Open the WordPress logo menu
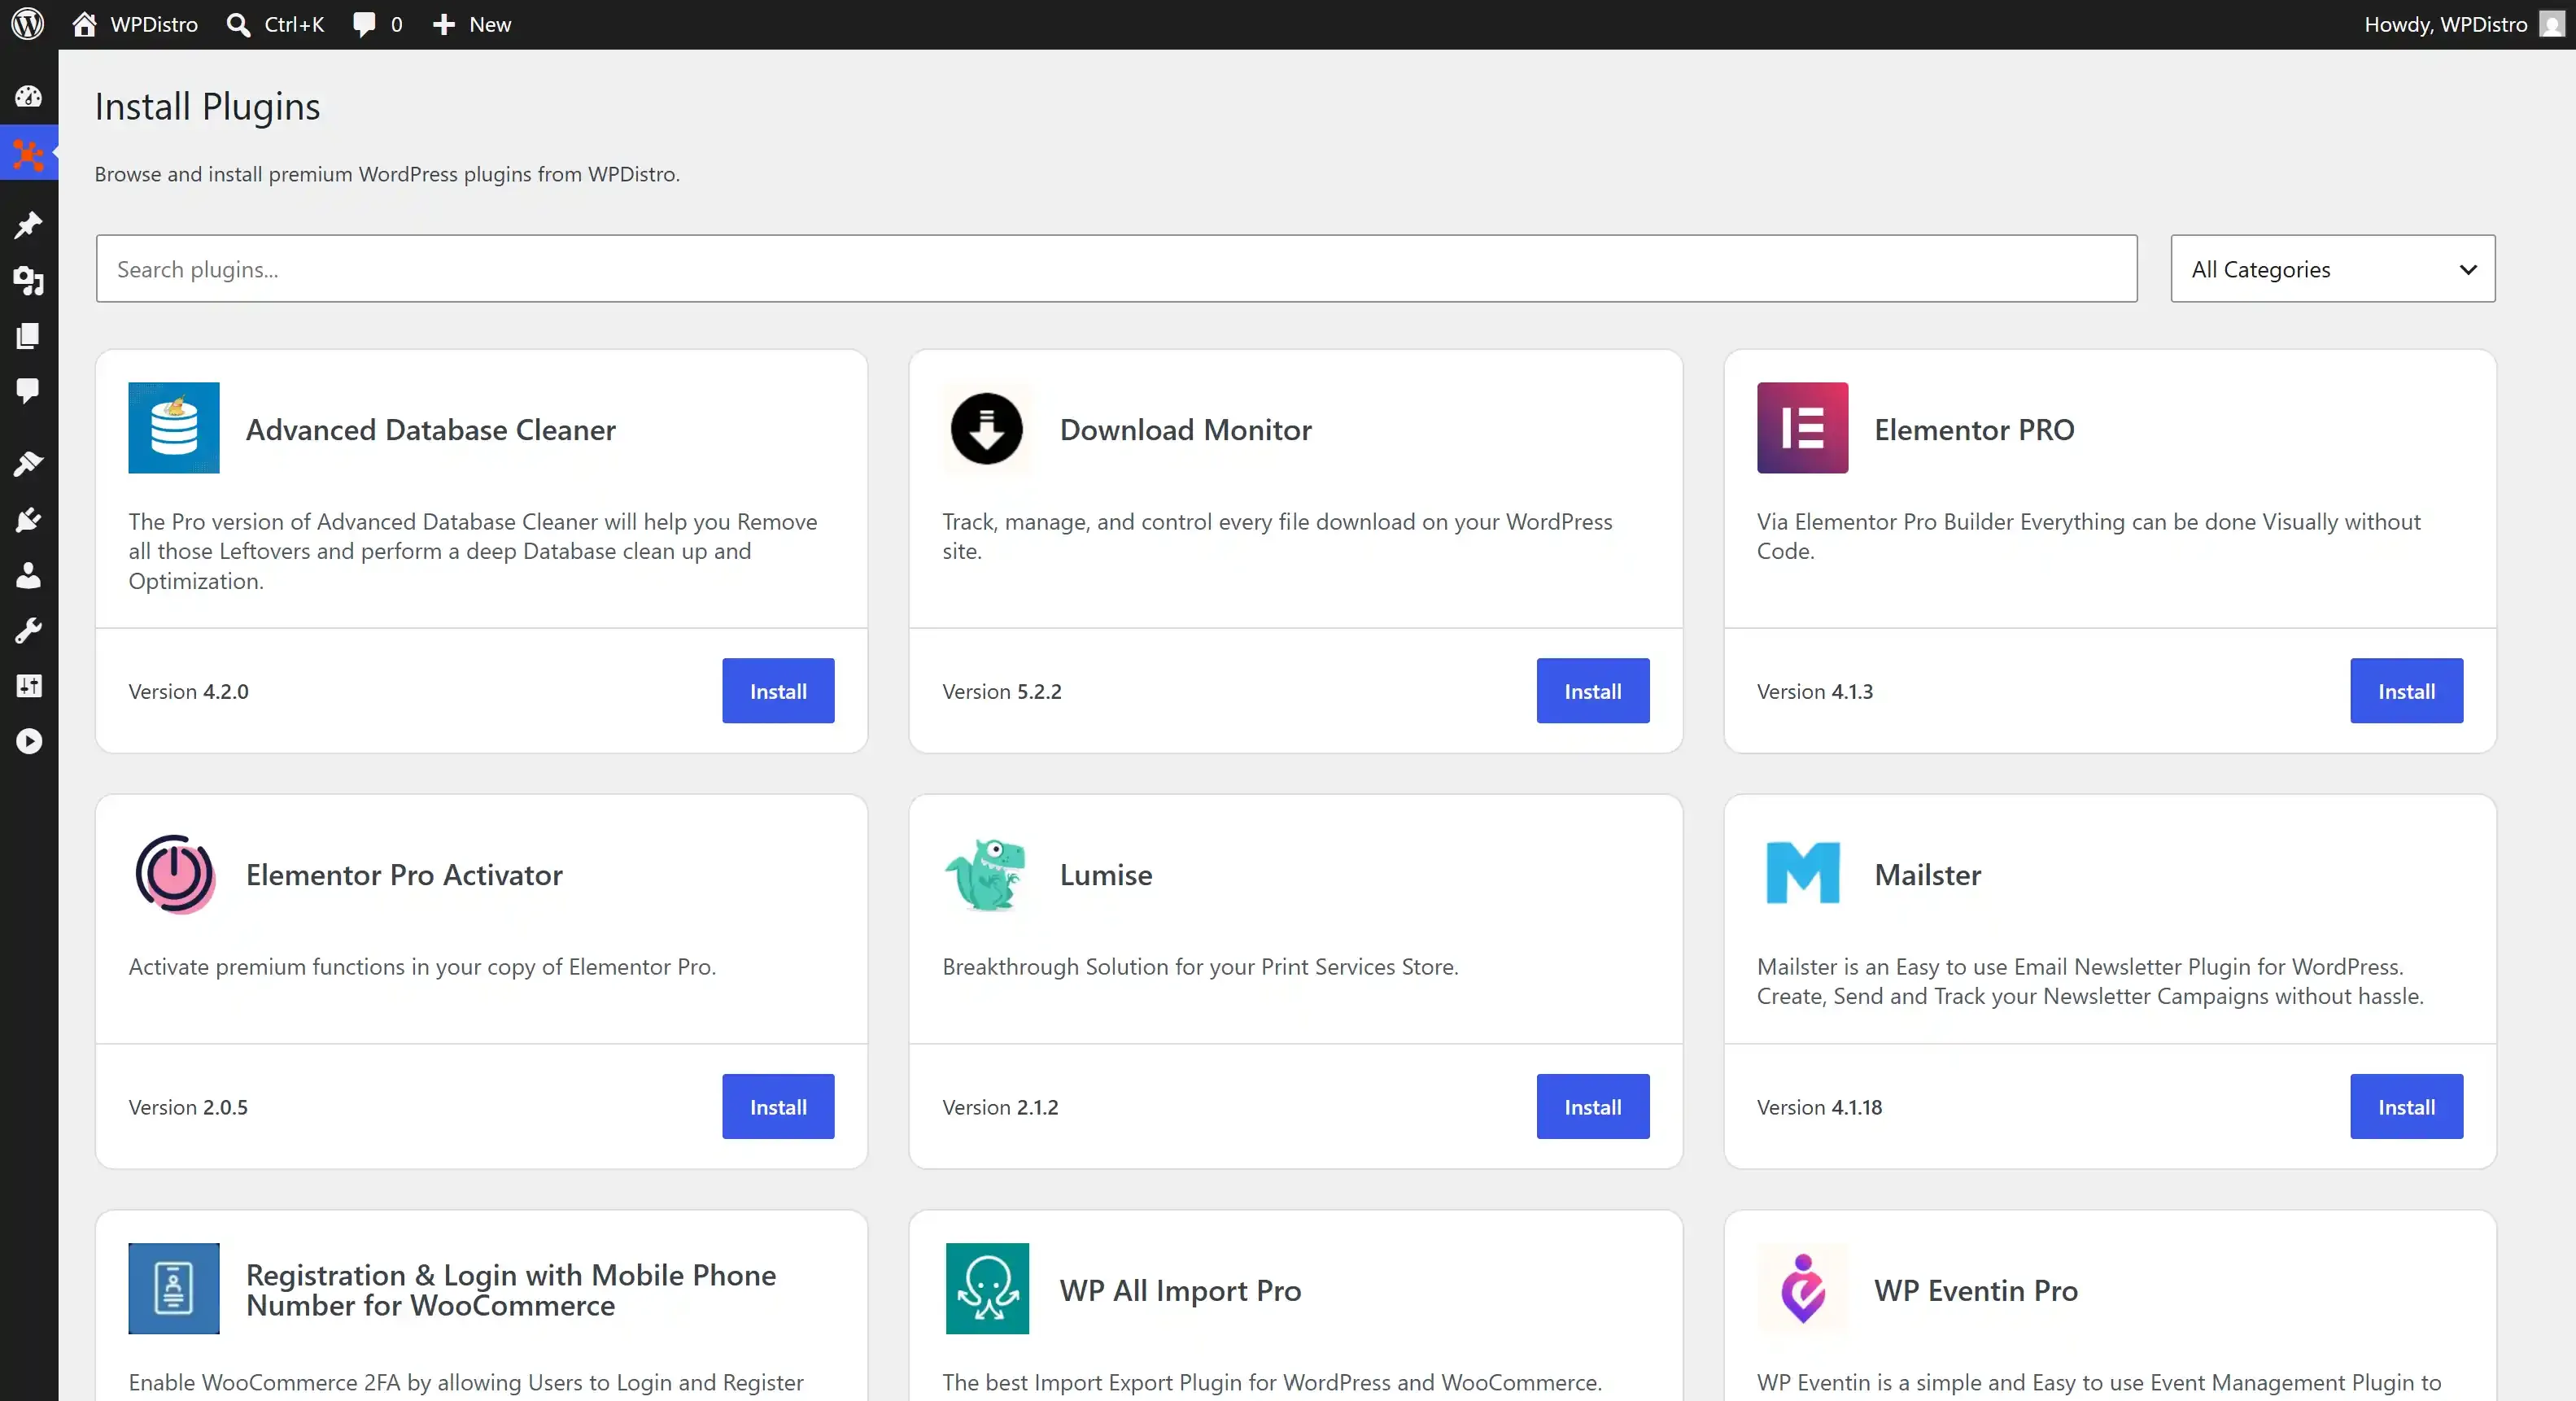This screenshot has height=1401, width=2576. tap(28, 24)
